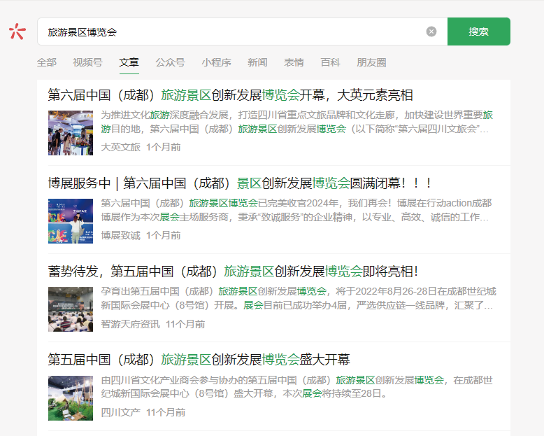View the 朋友圈 tab results
Screen dimensions: 544x436
point(371,62)
